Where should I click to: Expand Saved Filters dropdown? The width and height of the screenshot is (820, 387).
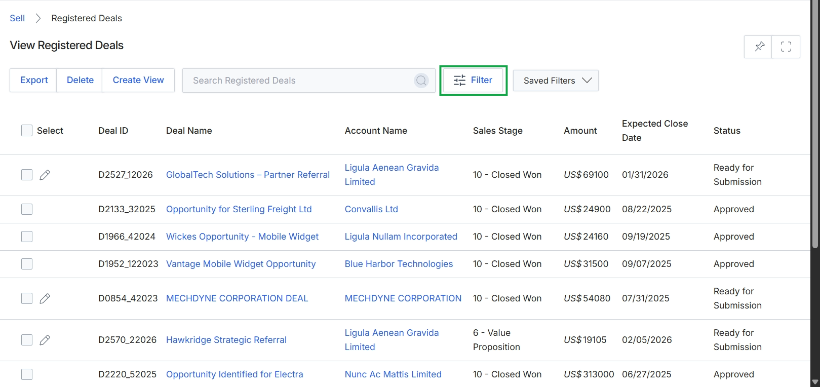tap(556, 81)
